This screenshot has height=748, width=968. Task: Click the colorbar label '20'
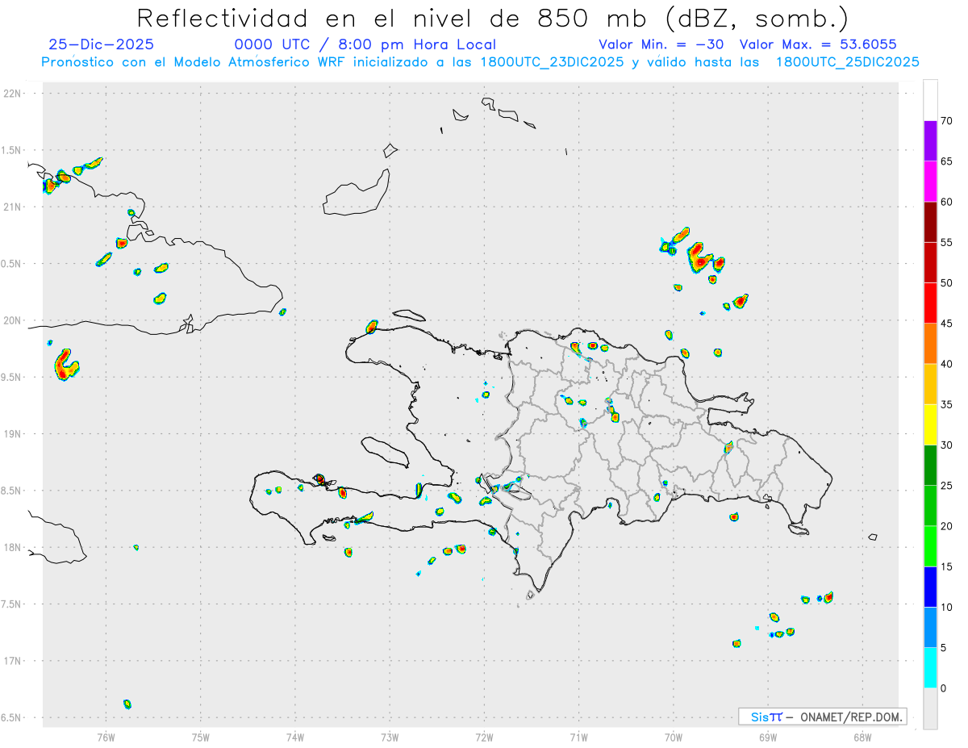tap(947, 526)
